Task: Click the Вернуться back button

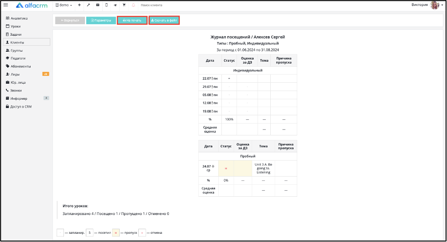Action: pyautogui.click(x=70, y=20)
